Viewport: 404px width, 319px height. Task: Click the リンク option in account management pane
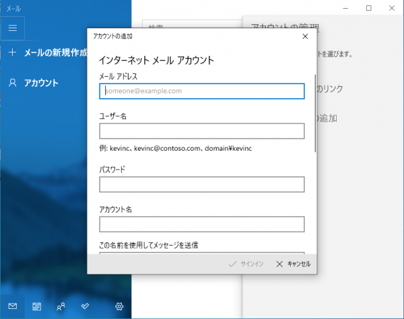coord(329,89)
